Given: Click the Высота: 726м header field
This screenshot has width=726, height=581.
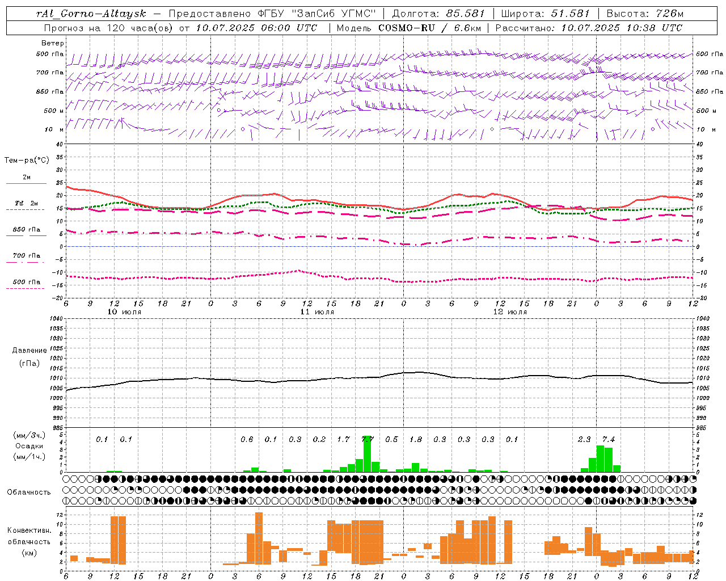Looking at the screenshot, I should [645, 14].
